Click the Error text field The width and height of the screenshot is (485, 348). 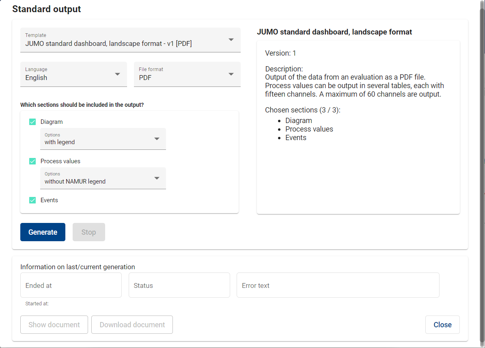[338, 285]
